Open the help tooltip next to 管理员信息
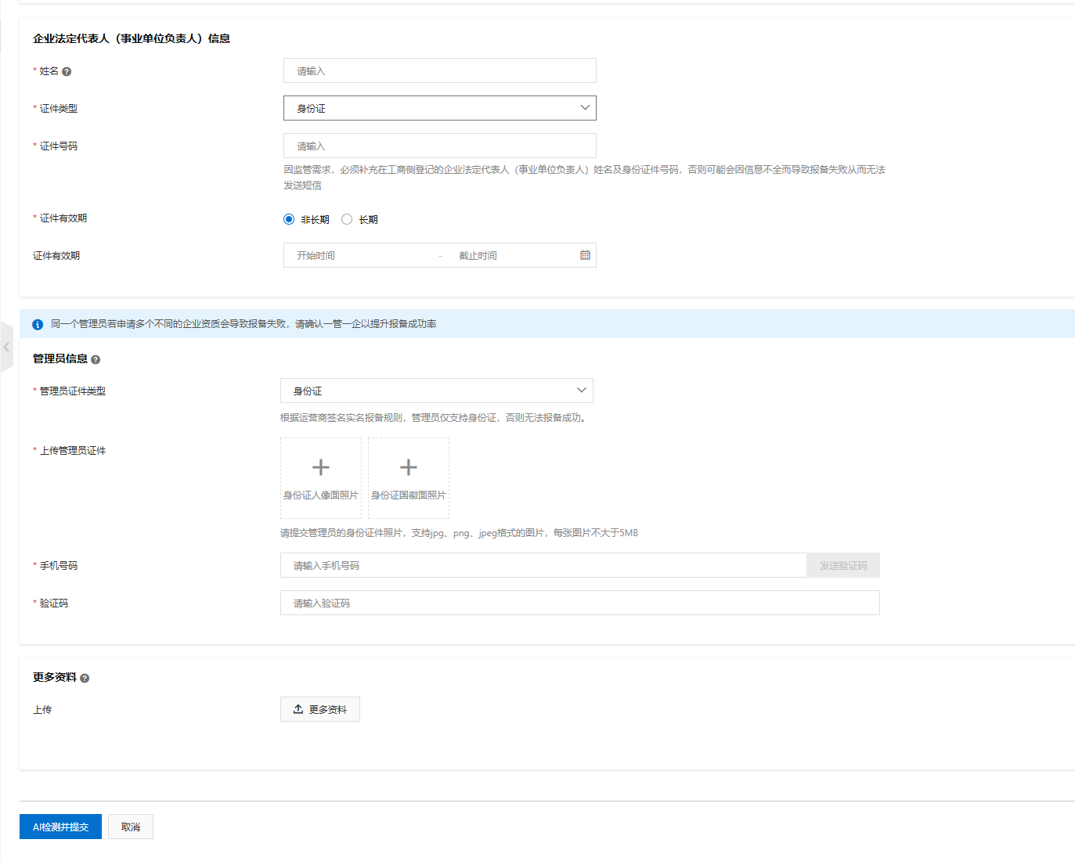Viewport: 1075px width, 861px height. coord(96,359)
